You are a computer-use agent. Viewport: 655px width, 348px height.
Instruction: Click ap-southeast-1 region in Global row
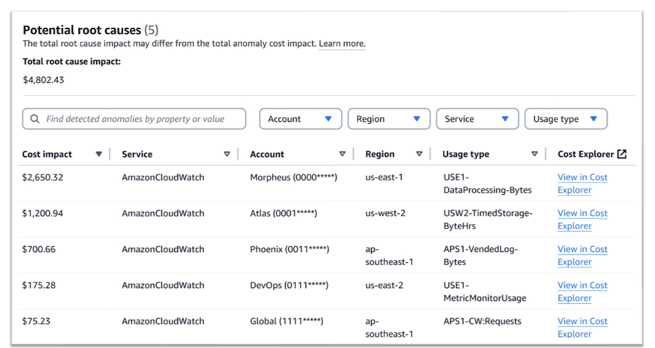tap(389, 328)
